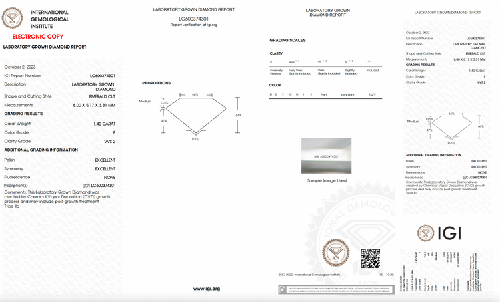Click the EMERALD CUT shape value
Screen dimensions: 500x302
point(102,96)
